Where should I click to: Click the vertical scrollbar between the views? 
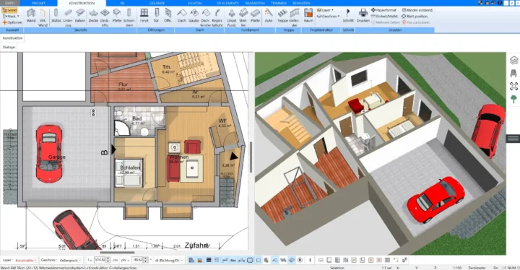251,157
